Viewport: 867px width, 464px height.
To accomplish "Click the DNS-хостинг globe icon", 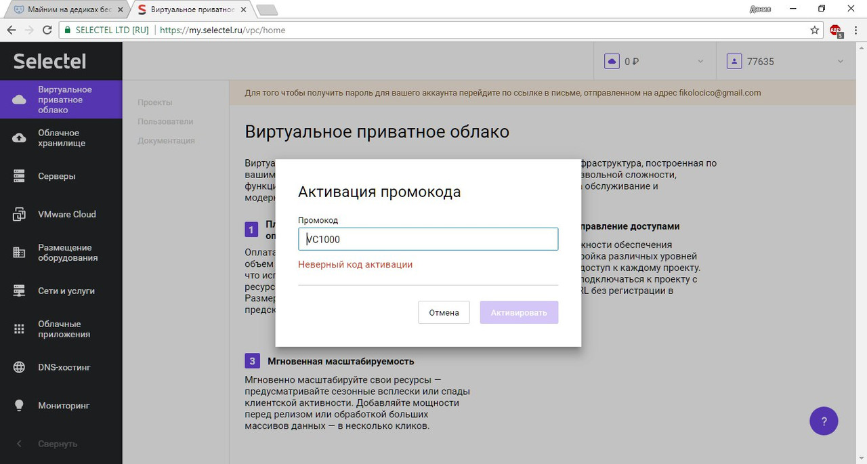I will click(19, 367).
